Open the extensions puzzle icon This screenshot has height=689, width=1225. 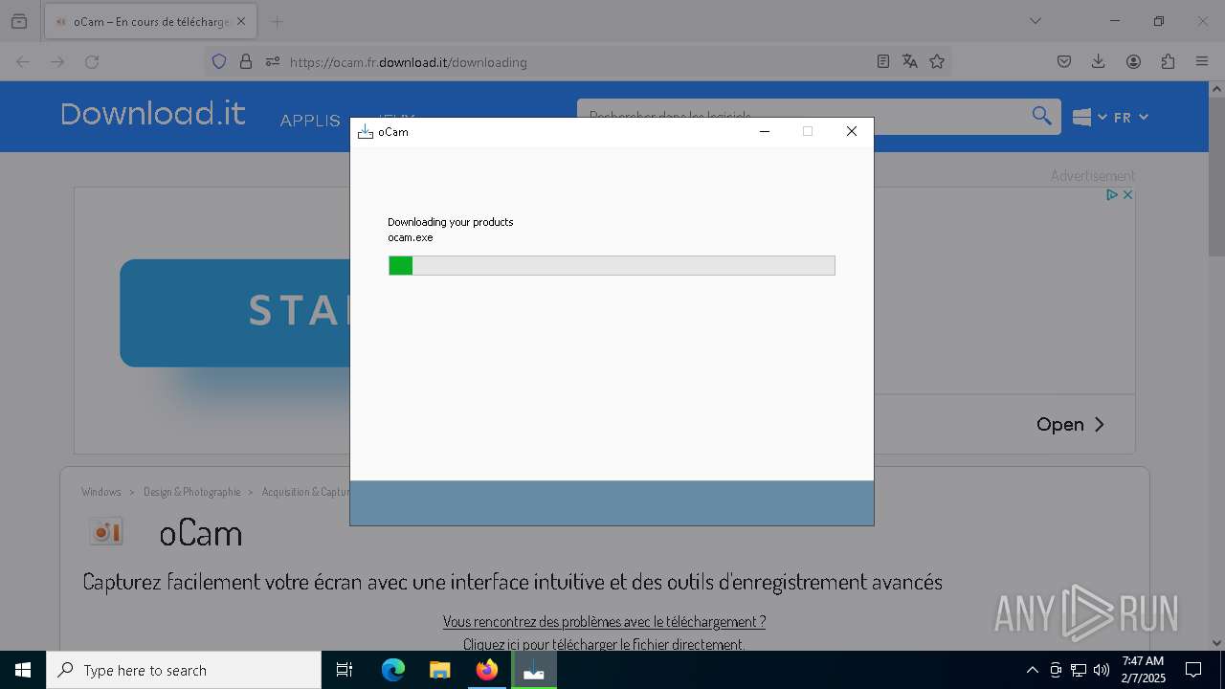tap(1168, 61)
